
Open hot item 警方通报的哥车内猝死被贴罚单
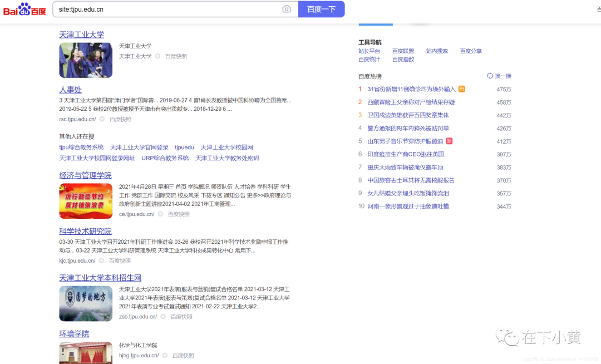coord(408,129)
